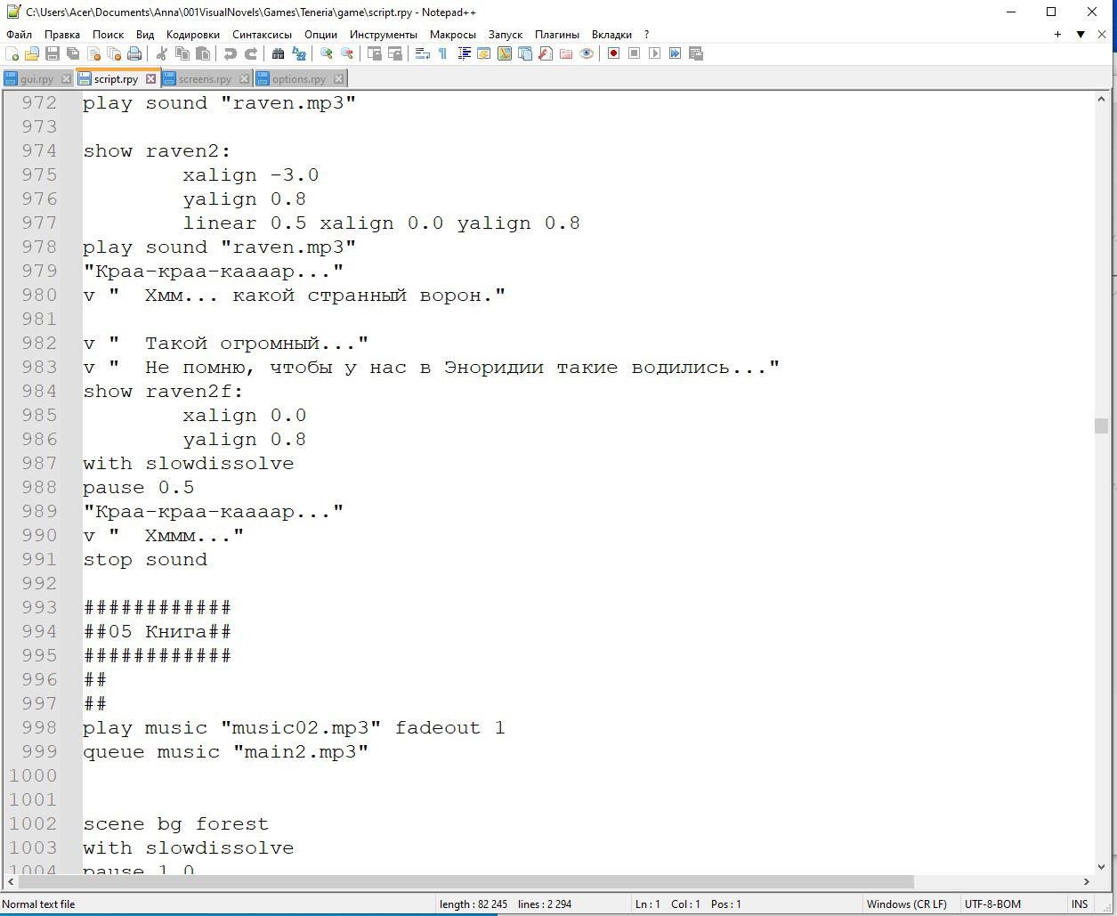Image resolution: width=1117 pixels, height=916 pixels.
Task: Open Find with the binoculars icon
Action: pyautogui.click(x=279, y=53)
